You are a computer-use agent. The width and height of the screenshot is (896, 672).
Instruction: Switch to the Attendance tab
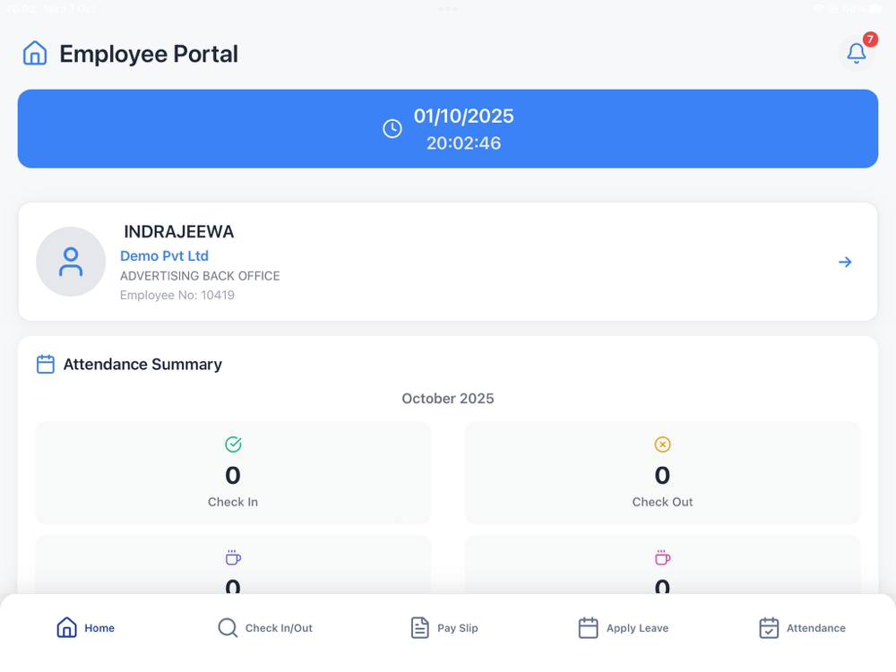click(x=803, y=628)
